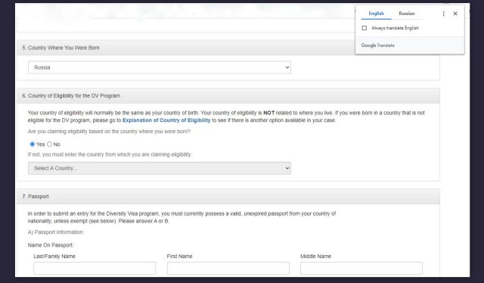The height and width of the screenshot is (283, 484).
Task: Open the Country Where You Were Born dropdown
Action: click(160, 67)
